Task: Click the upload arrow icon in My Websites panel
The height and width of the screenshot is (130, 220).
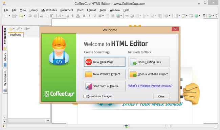Action: 26,29
